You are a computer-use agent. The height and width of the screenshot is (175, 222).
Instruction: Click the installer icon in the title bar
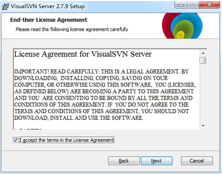coord(6,6)
